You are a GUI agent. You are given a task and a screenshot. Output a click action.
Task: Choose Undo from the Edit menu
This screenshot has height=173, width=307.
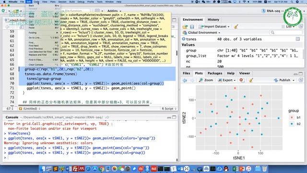[32, 14]
